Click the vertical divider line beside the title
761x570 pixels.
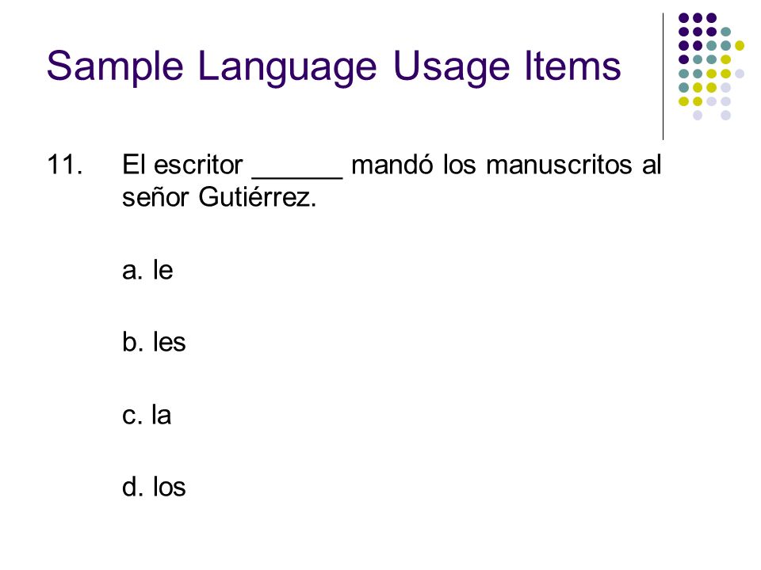pyautogui.click(x=663, y=77)
